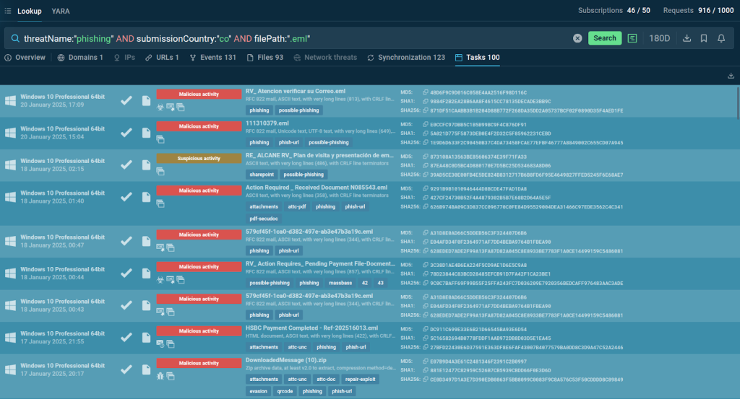Click inside the threatName search query field
This screenshot has height=399, width=740.
pos(289,38)
